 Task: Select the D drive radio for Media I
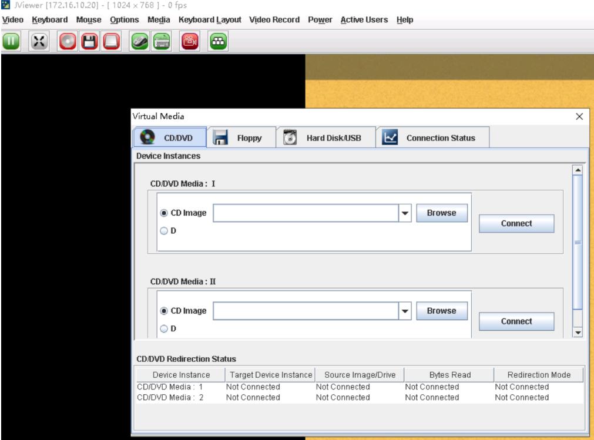pyautogui.click(x=165, y=231)
